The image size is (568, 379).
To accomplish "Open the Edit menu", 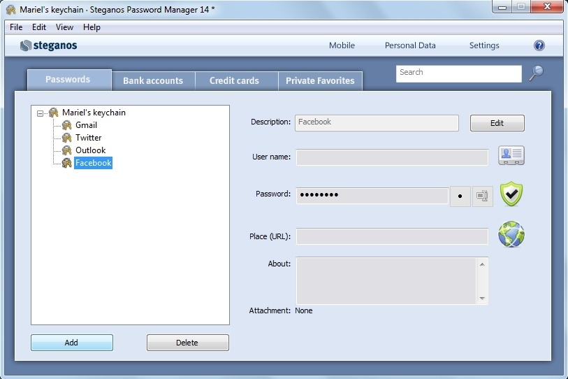I will [x=38, y=27].
